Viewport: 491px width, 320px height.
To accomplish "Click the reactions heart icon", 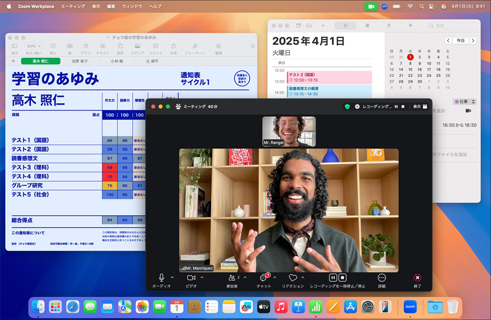I will (292, 278).
